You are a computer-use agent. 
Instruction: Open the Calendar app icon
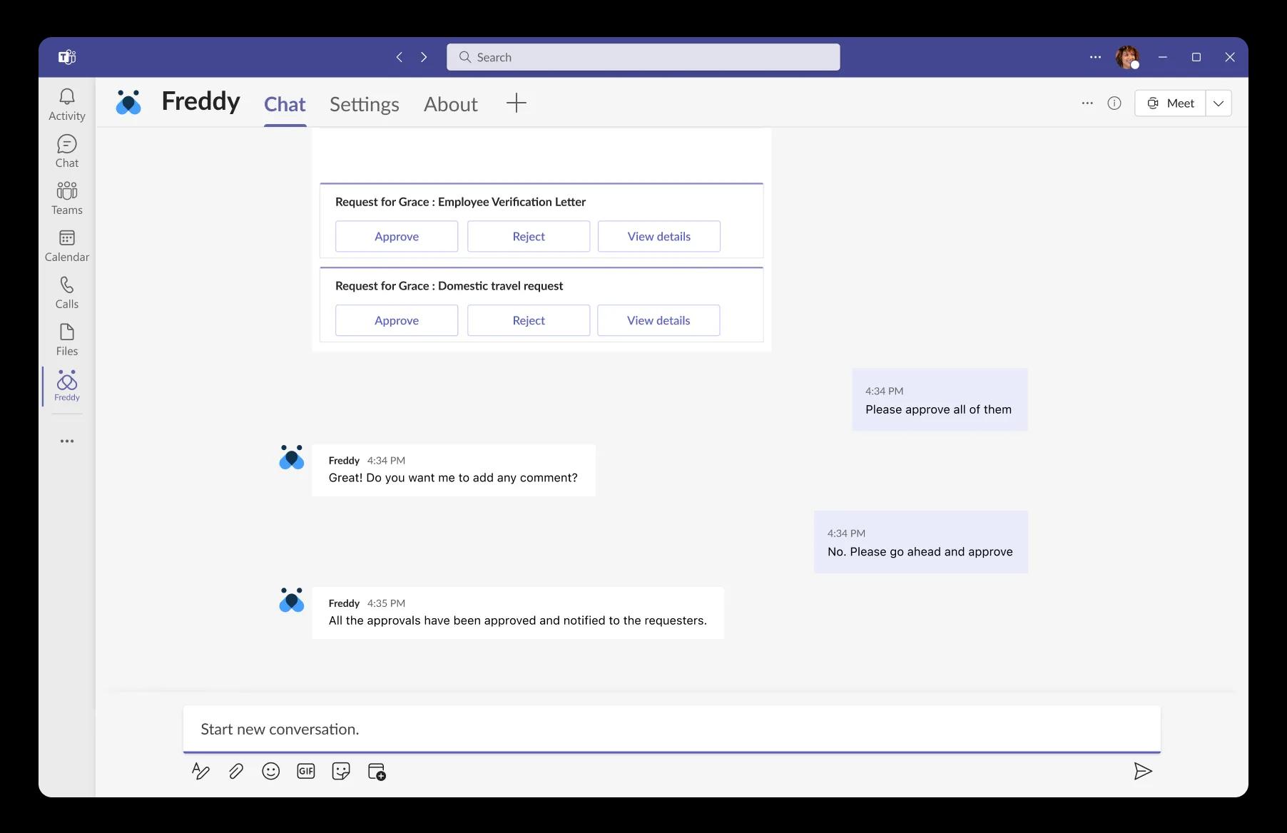coord(67,245)
